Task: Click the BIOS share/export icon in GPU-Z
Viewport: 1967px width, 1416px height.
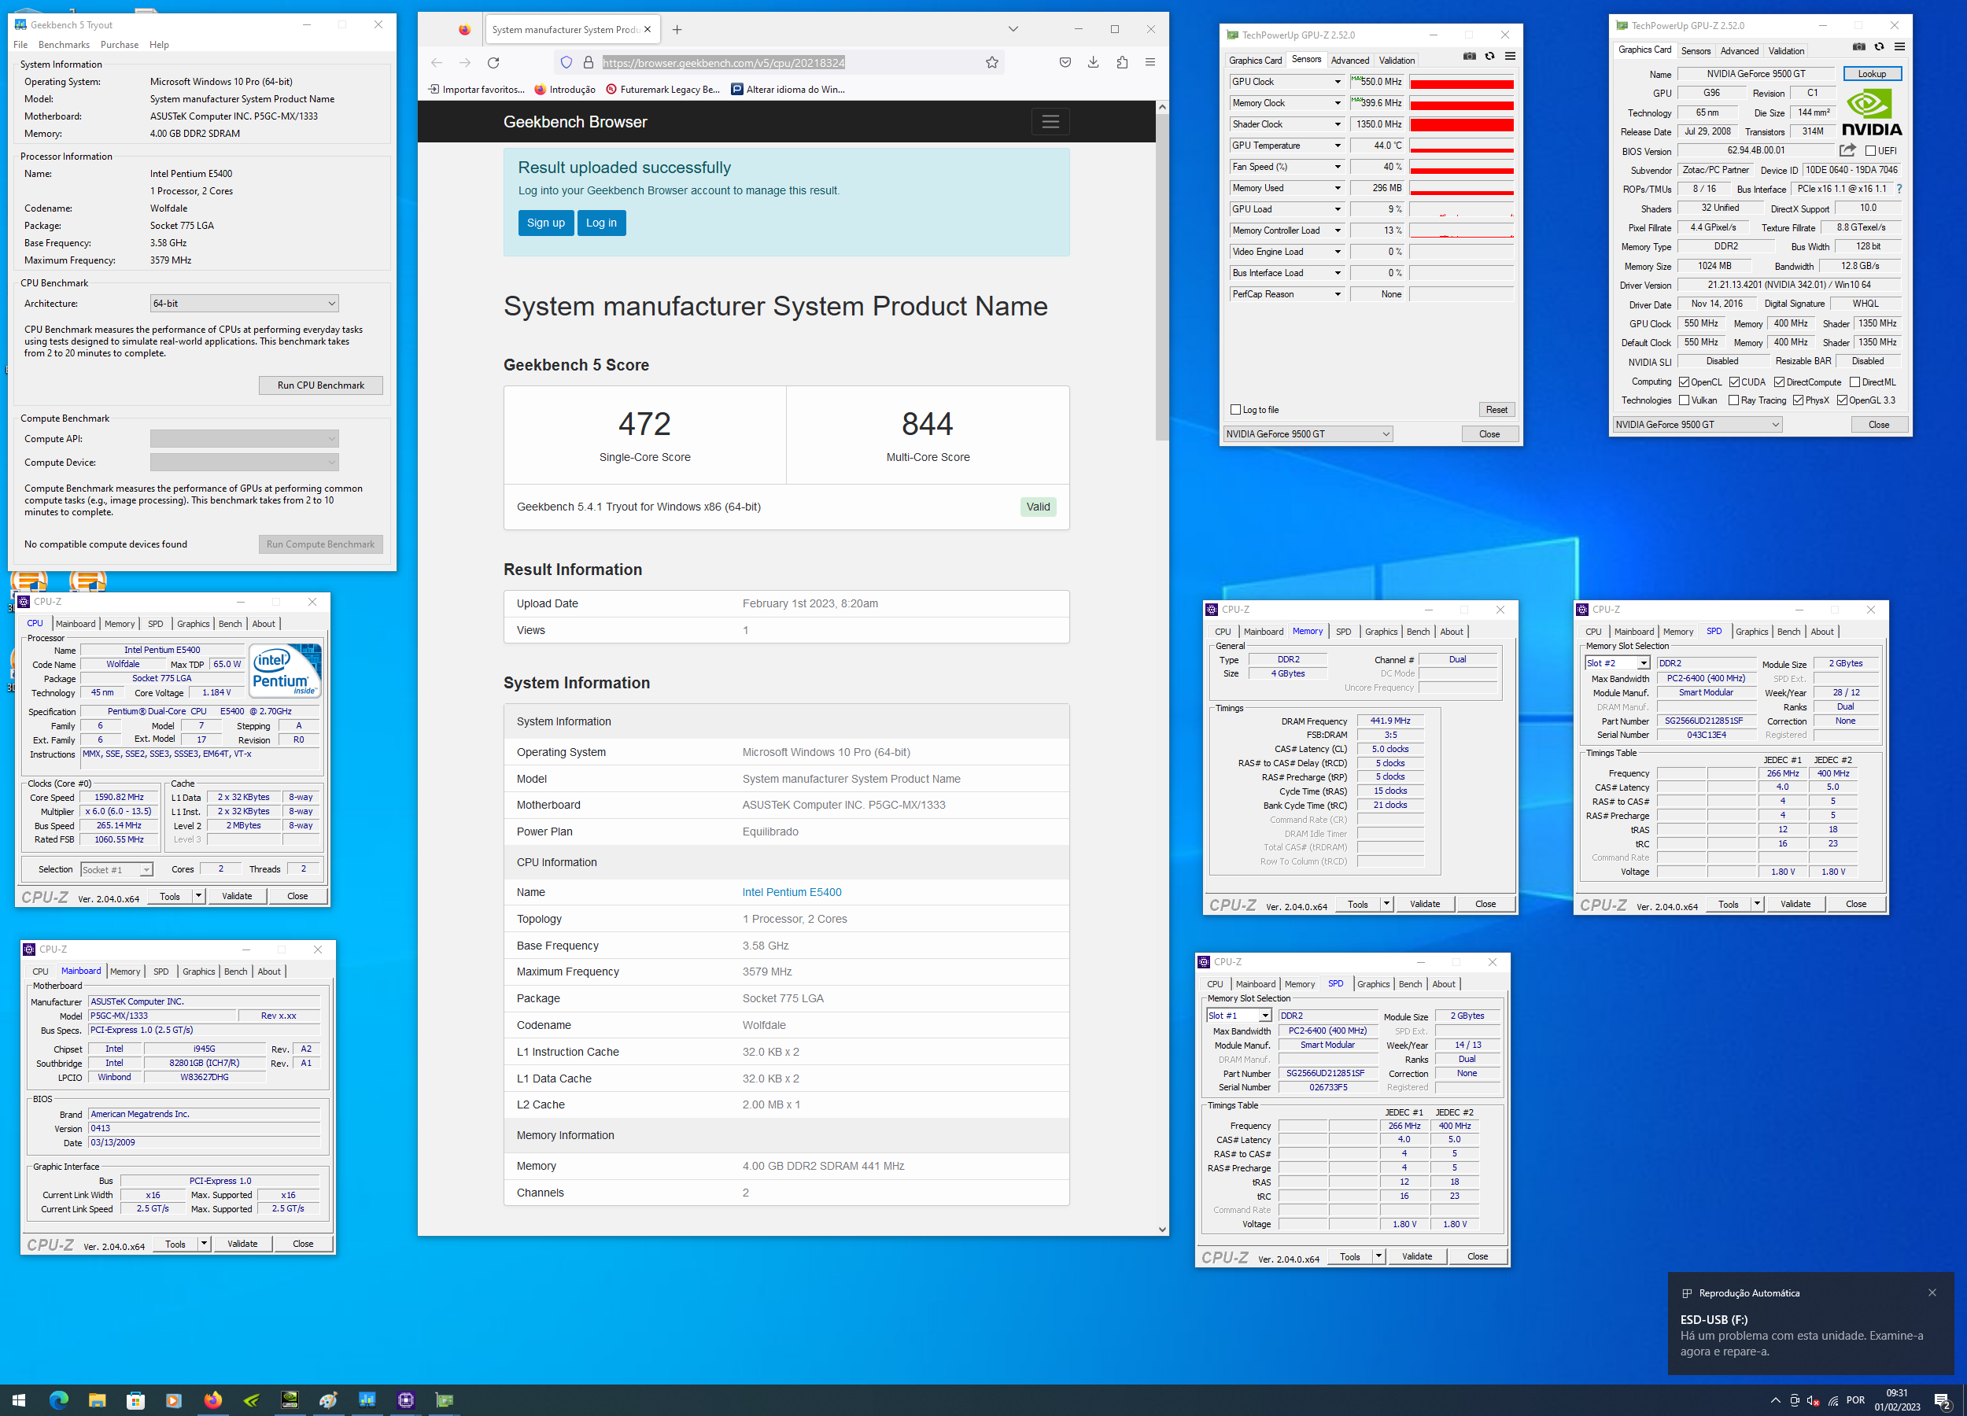Action: (1847, 151)
